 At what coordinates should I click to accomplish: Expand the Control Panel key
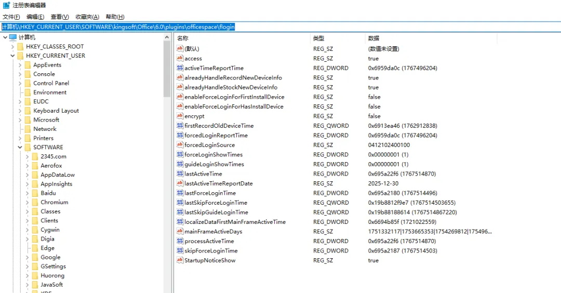tap(20, 83)
